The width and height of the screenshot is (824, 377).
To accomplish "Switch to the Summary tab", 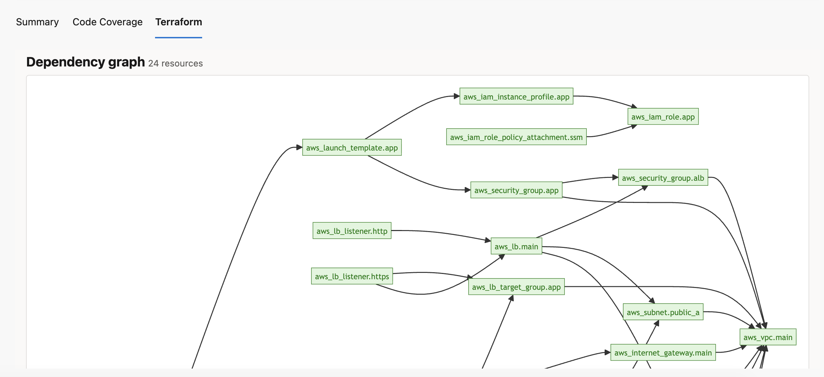I will (37, 22).
